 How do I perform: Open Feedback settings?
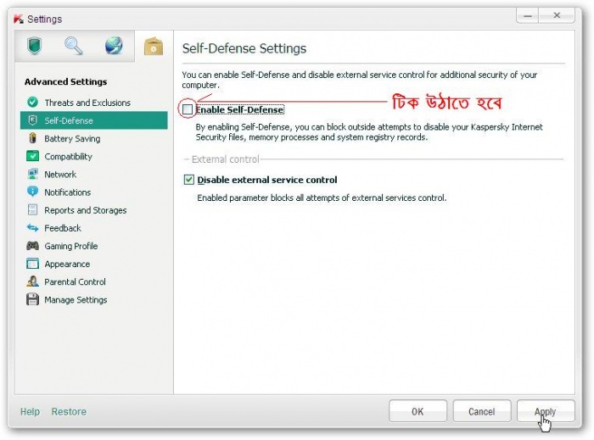93,228
